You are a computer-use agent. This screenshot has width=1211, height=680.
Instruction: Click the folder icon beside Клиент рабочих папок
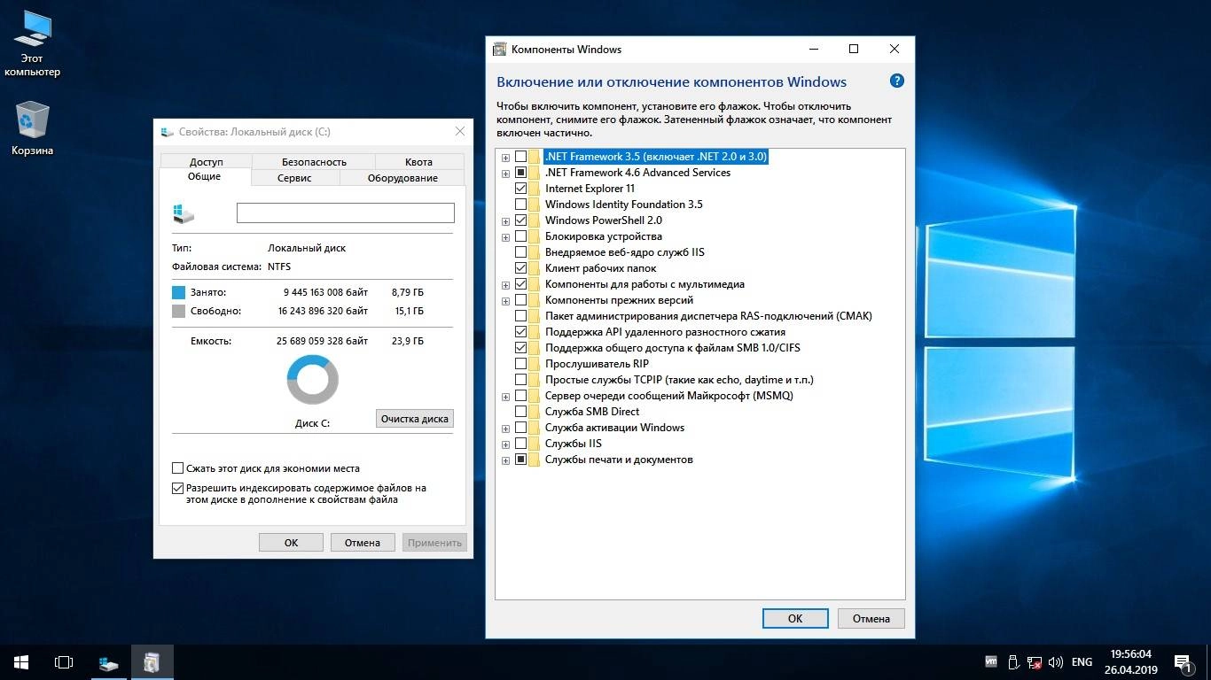tap(535, 268)
